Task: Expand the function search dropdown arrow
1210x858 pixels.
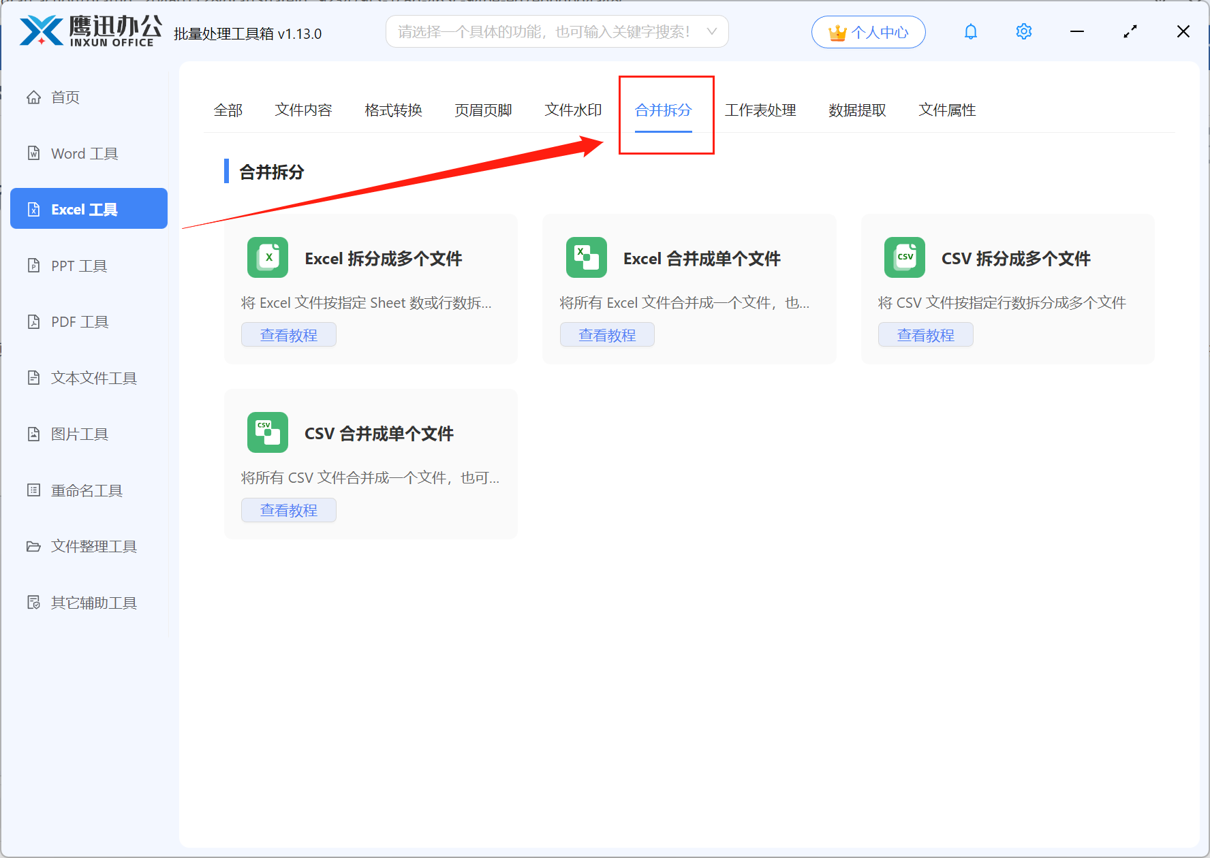Action: 711,32
